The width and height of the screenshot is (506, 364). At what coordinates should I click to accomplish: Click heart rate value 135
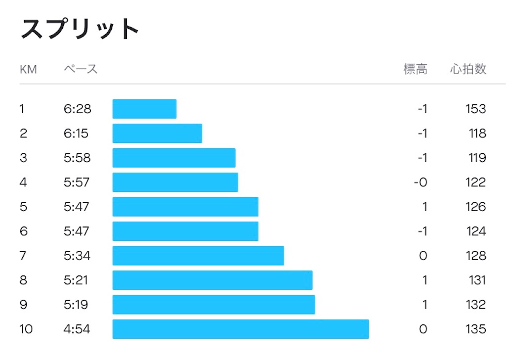[x=476, y=329]
